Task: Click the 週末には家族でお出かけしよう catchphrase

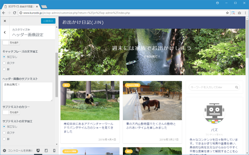Action: point(151,48)
